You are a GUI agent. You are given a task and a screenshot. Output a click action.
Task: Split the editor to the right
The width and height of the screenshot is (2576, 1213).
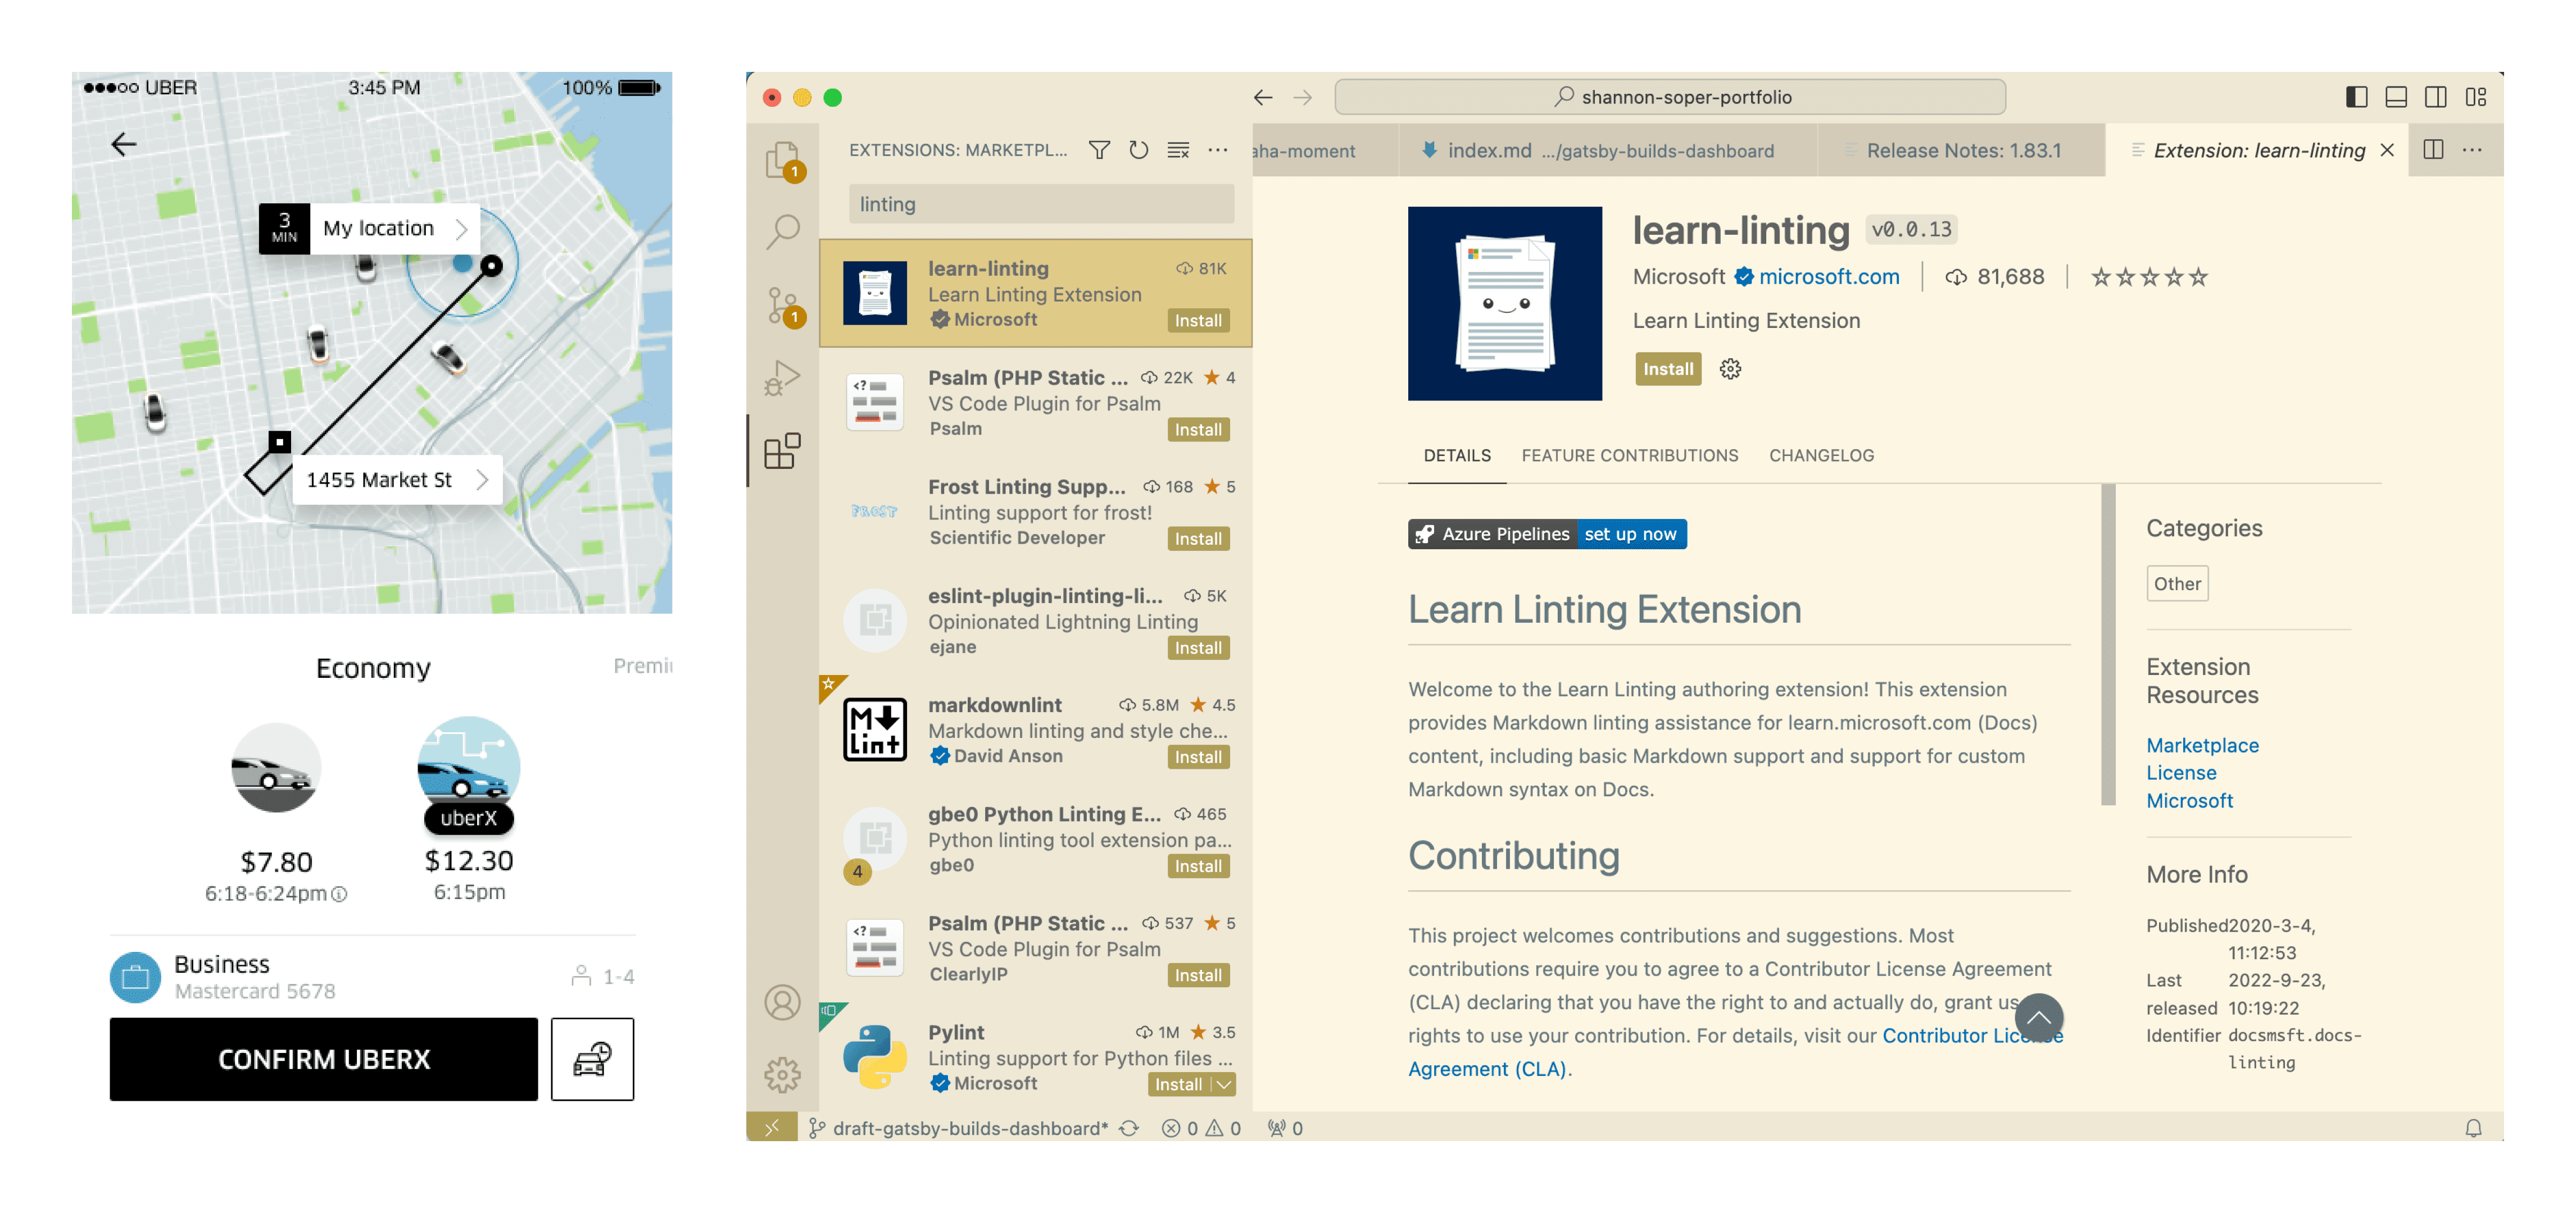click(2433, 150)
